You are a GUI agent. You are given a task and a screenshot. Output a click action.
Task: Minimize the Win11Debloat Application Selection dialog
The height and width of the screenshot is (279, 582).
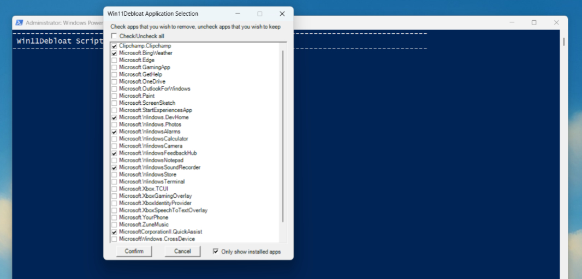coord(237,14)
